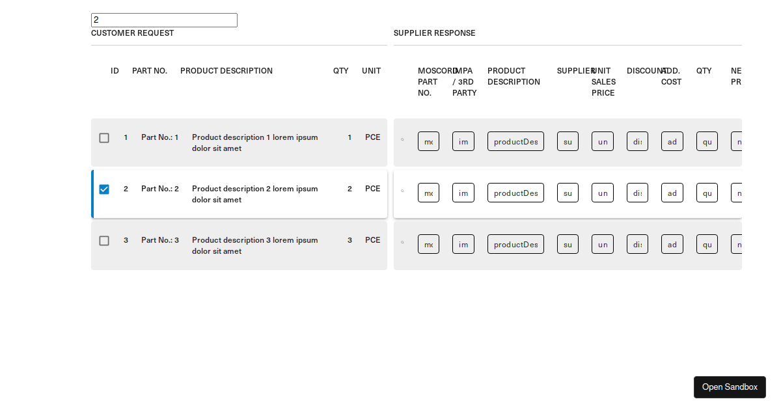Click the Unit Sales Price column header
The height and width of the screenshot is (410, 781).
point(603,82)
